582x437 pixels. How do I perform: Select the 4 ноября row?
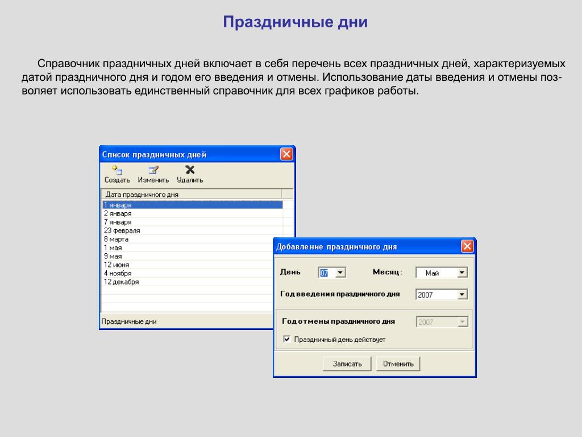tap(188, 273)
